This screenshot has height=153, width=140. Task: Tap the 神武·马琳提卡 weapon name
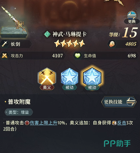pos(70,34)
